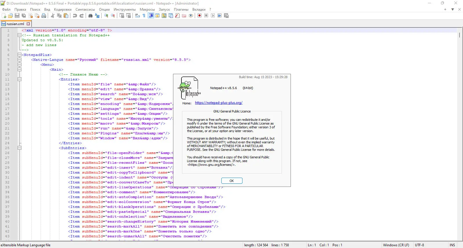Open the Правка menu
463x248 pixels.
20,10
